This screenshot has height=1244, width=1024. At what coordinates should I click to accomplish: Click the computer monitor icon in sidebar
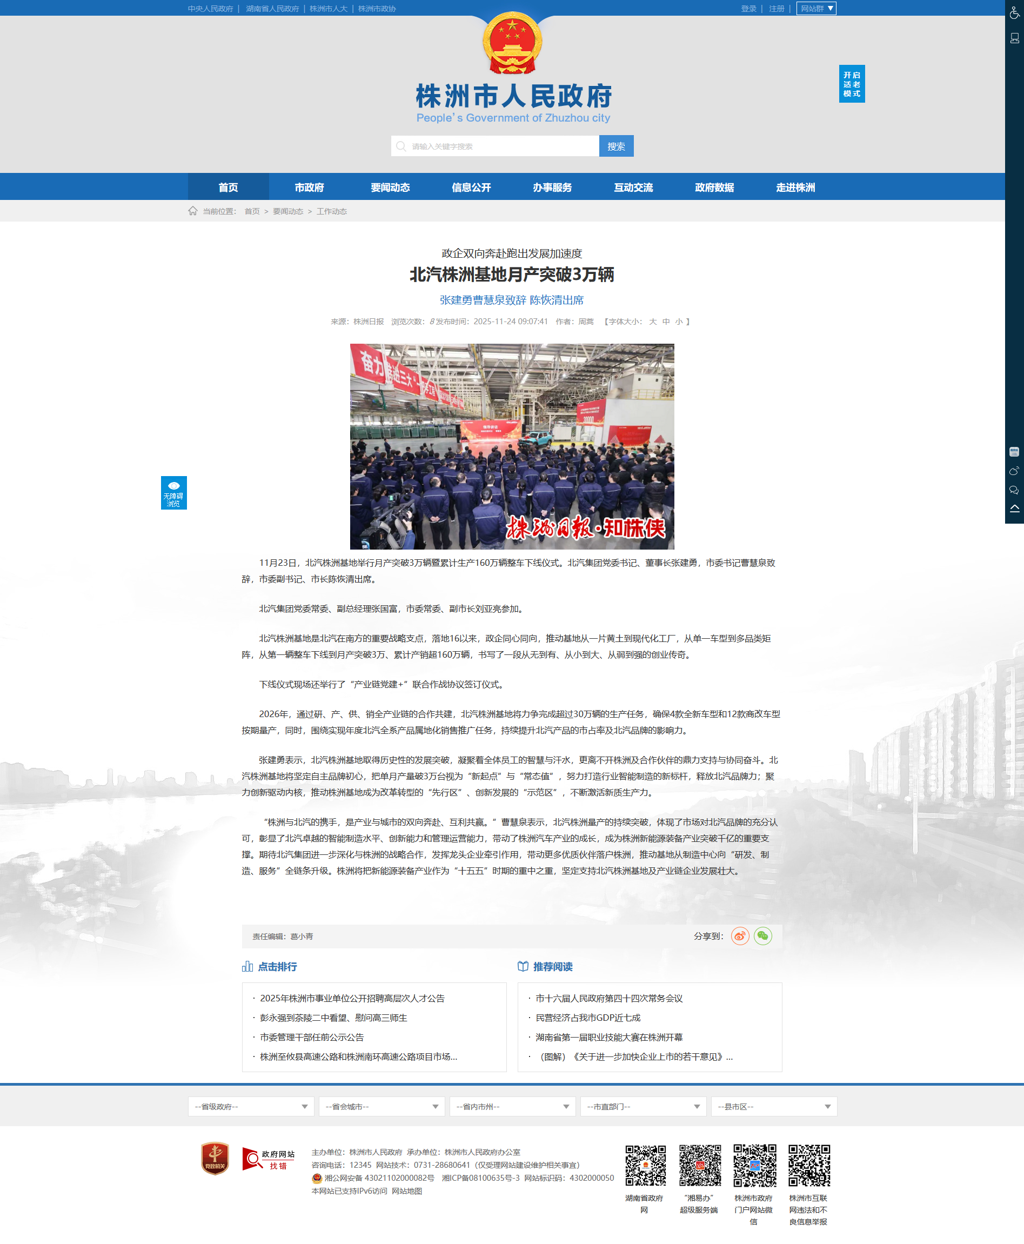point(1014,38)
